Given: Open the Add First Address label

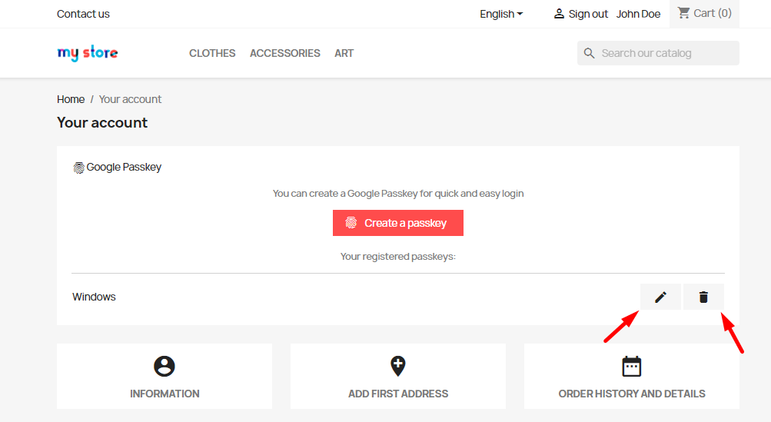Looking at the screenshot, I should click(398, 394).
